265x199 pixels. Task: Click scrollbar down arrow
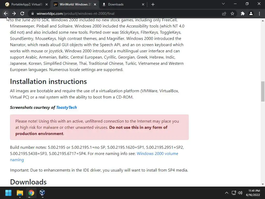pyautogui.click(x=263, y=184)
